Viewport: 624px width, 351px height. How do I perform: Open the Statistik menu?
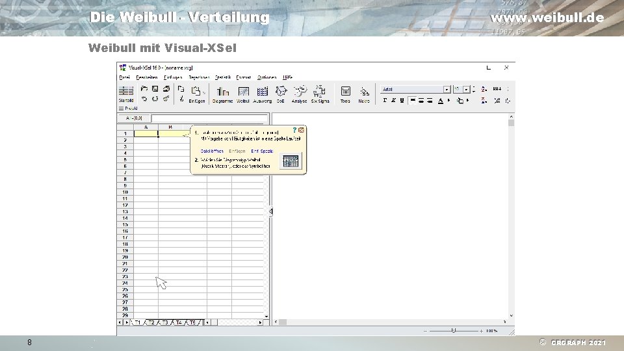[x=223, y=77]
